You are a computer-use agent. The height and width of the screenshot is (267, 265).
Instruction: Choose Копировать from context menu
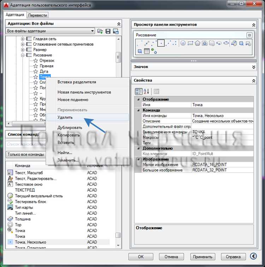[88, 135]
